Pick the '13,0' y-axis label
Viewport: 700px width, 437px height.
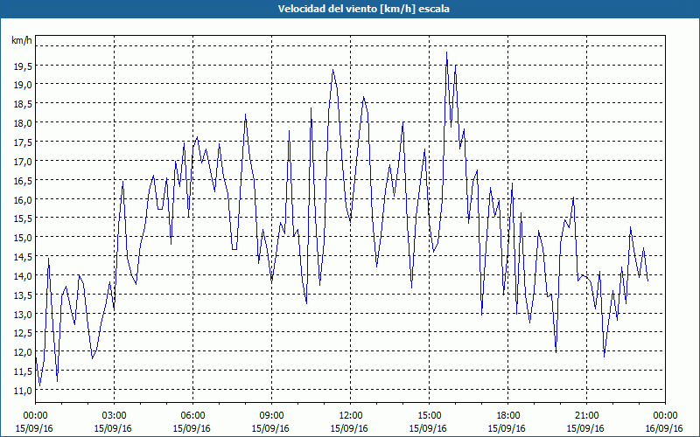[x=23, y=315]
